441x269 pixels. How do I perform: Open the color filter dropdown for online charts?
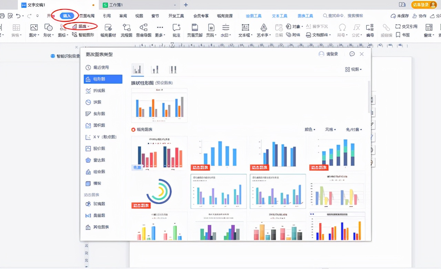310,130
